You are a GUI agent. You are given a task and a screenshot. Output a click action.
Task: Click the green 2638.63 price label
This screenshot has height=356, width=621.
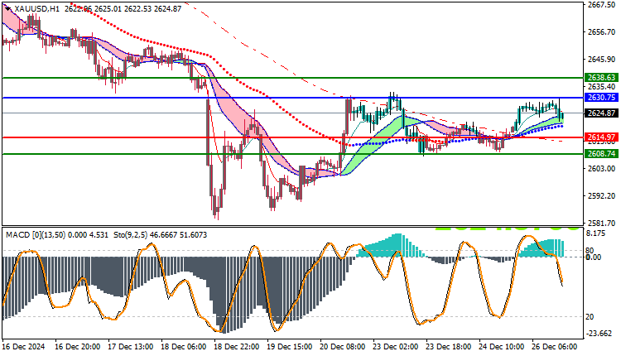[601, 78]
